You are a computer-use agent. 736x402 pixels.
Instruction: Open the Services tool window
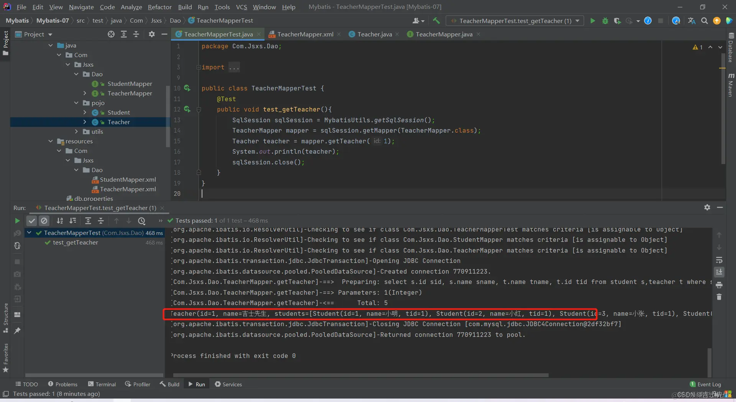(x=228, y=384)
